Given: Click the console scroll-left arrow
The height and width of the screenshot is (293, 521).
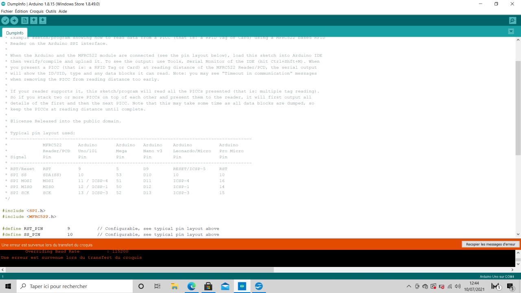Looking at the screenshot, I should tap(3, 269).
